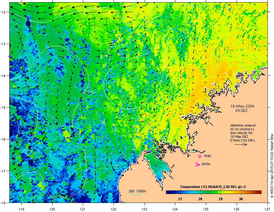
Task: Click the colorbar tick label 30
Action: pos(241,199)
